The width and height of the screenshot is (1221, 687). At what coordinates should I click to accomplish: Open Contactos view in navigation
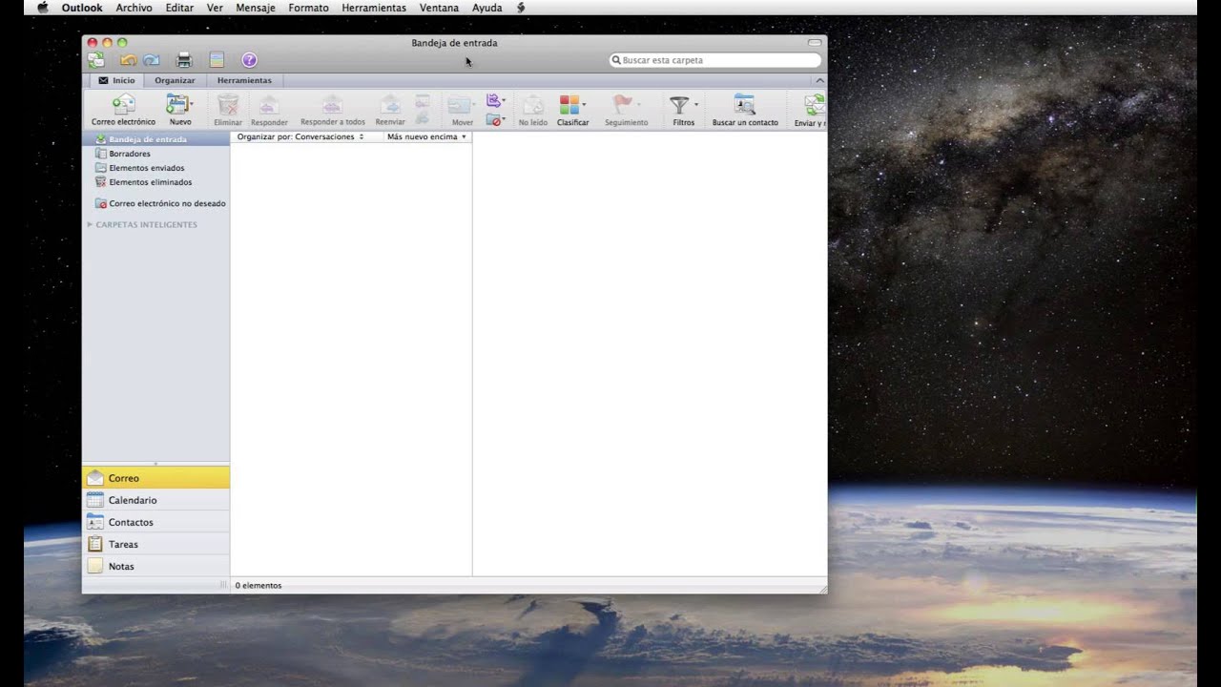155,522
